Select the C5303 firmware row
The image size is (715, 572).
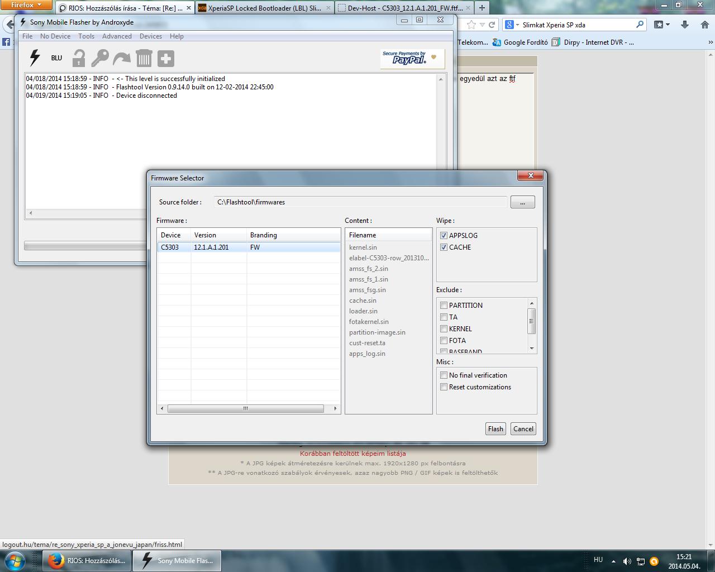coord(249,247)
